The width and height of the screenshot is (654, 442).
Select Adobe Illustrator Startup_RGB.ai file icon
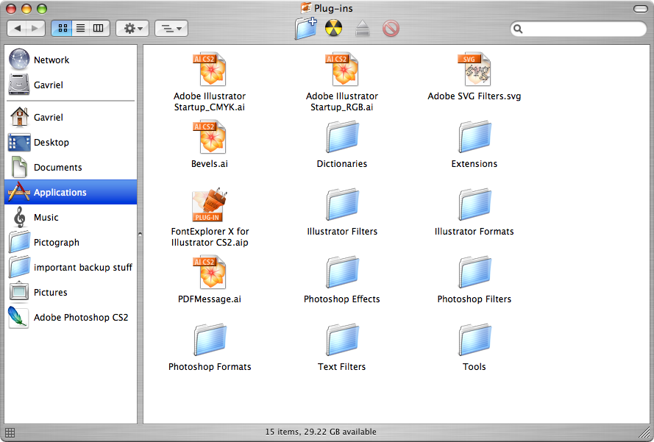pyautogui.click(x=342, y=69)
